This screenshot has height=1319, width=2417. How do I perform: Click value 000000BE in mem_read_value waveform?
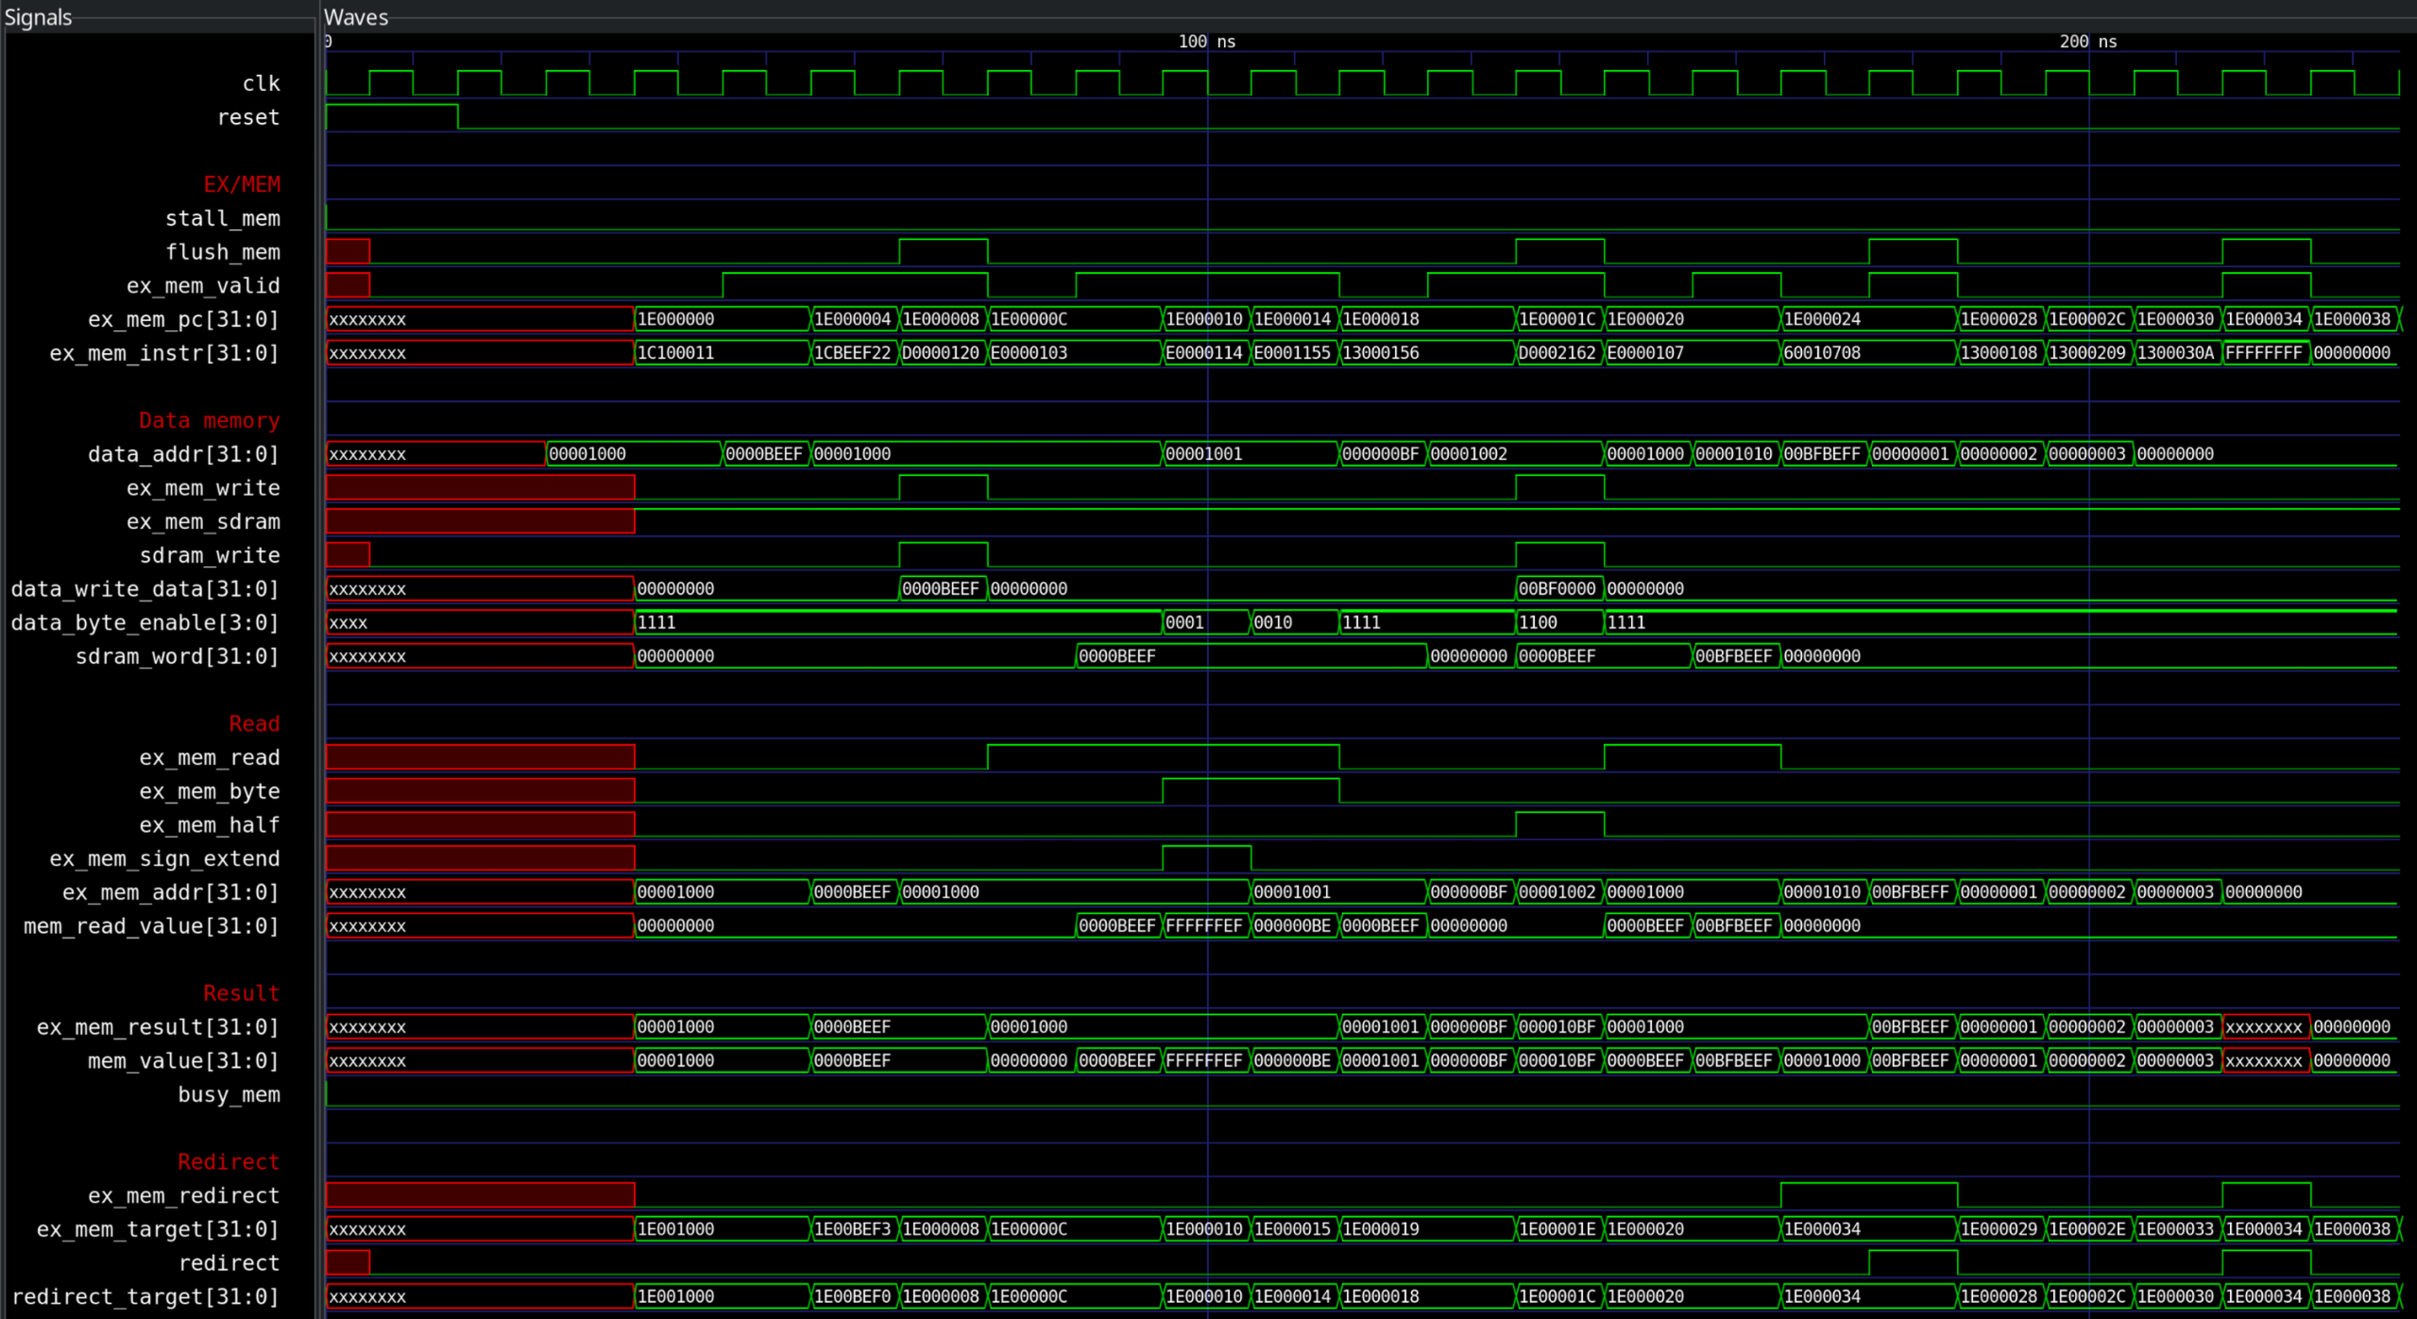(x=1293, y=926)
